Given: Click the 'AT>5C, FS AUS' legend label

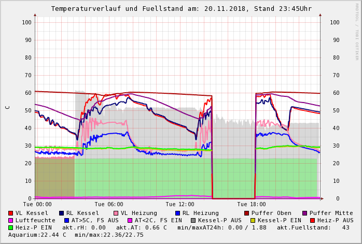Looking at the screenshot, I should point(95,220).
